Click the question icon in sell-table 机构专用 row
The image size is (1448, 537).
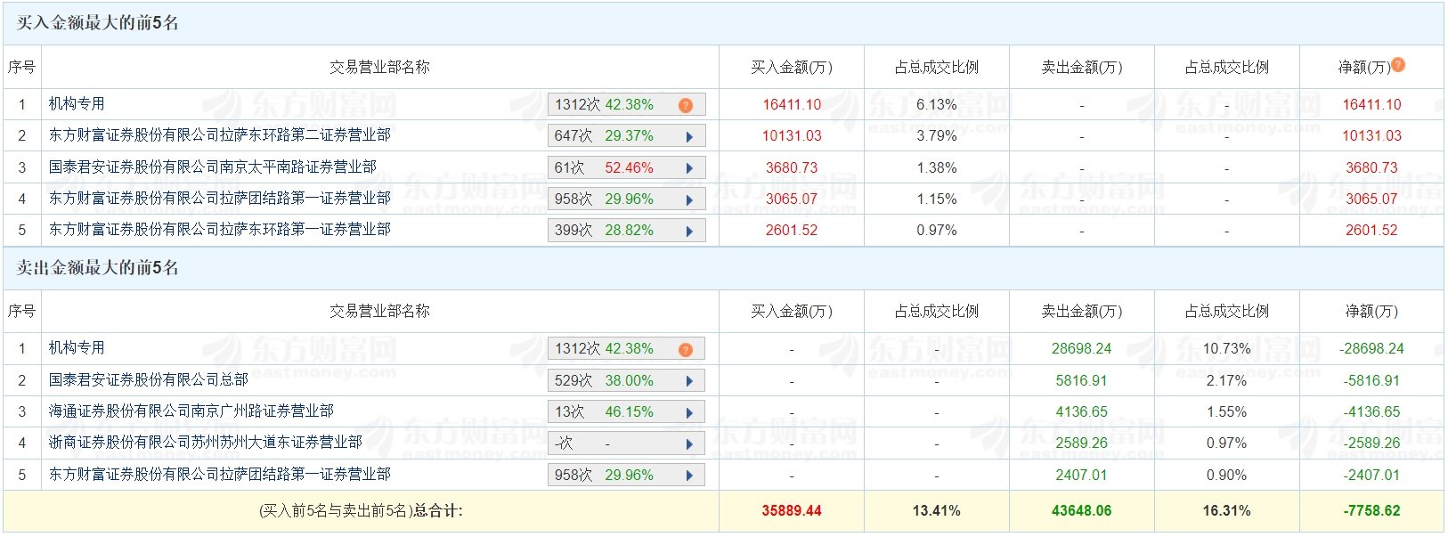[x=685, y=349]
